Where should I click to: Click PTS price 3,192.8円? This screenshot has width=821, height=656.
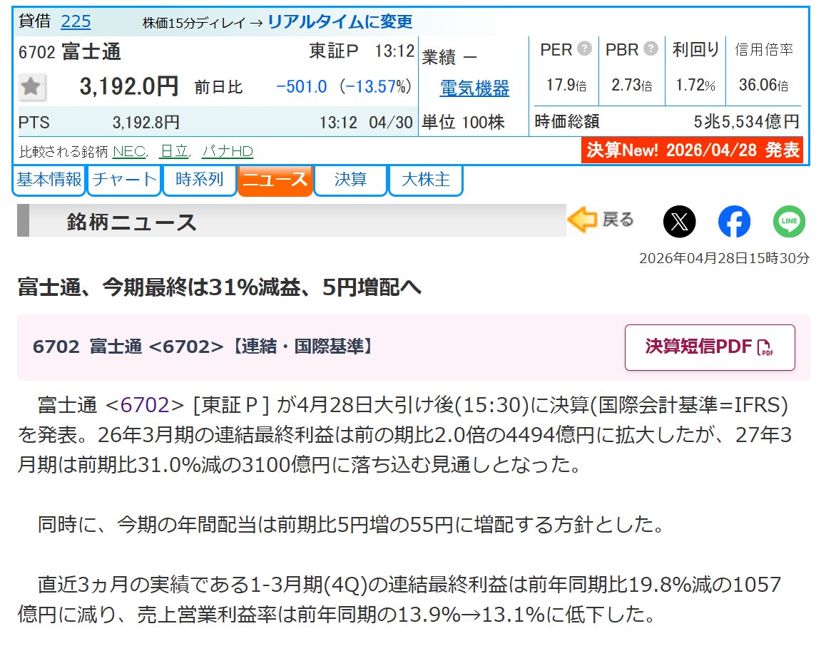[x=146, y=123]
